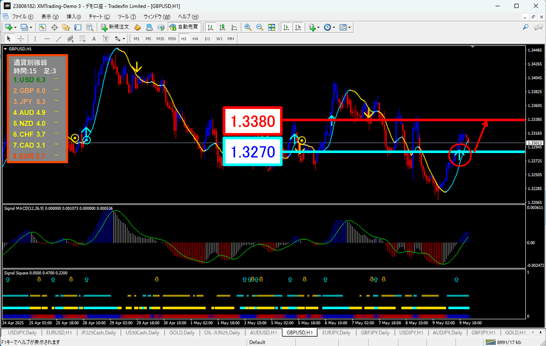Click the 8991/17 kb connection status
The width and height of the screenshot is (546, 346).
pos(504,342)
